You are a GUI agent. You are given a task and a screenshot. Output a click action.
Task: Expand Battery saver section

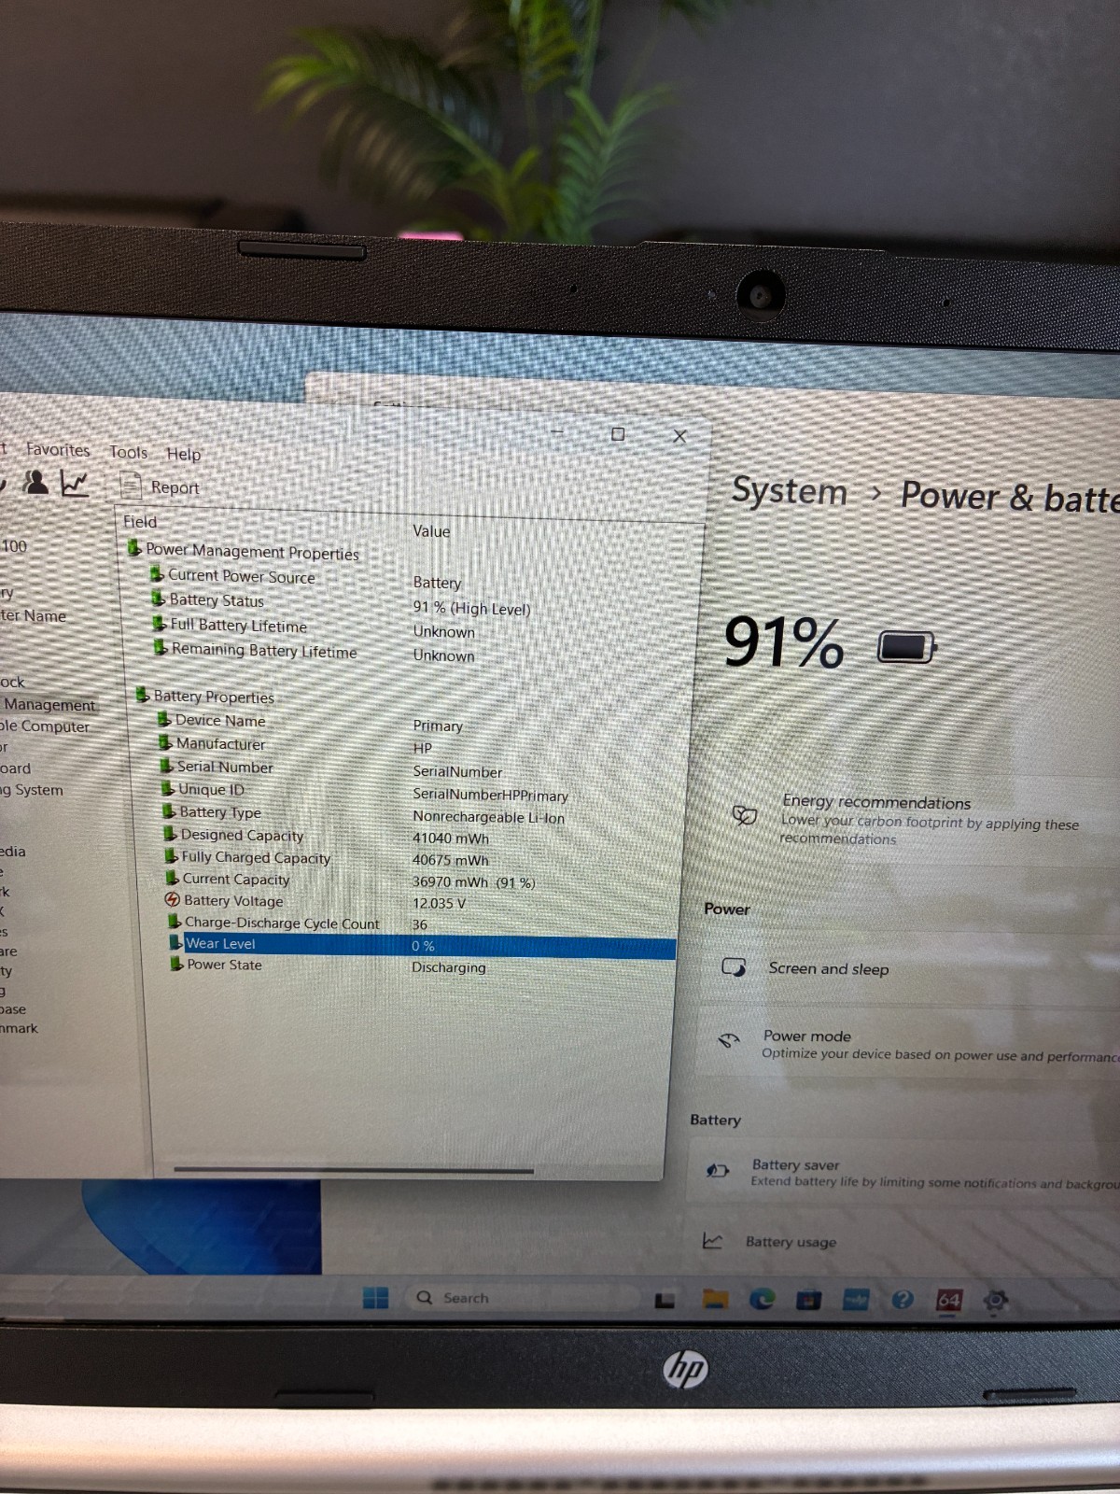[x=905, y=1173]
